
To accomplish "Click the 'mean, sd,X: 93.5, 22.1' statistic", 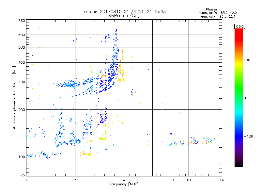I will coord(217,16).
